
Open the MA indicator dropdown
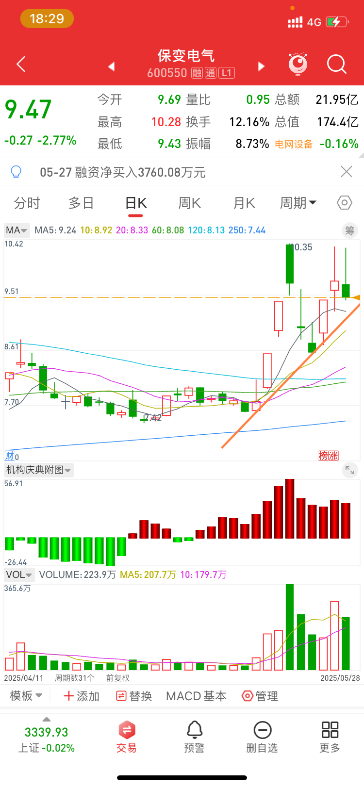click(17, 230)
